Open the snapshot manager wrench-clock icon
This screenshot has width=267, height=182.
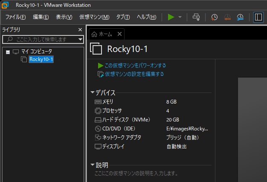[x=240, y=17]
